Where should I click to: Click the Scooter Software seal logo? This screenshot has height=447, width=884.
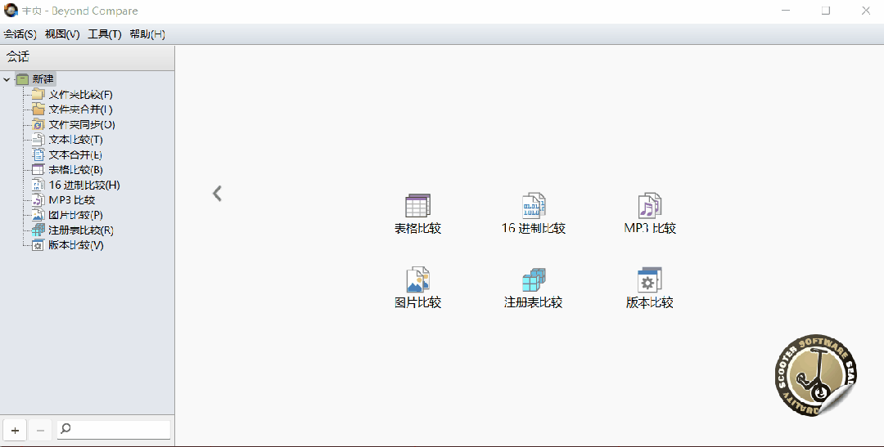(815, 375)
